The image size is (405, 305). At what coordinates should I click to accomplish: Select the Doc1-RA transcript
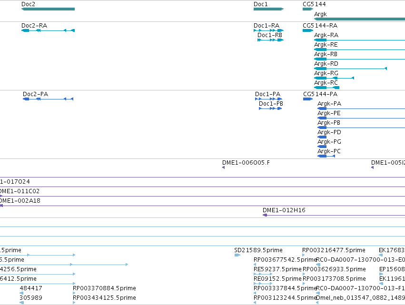pos(268,30)
